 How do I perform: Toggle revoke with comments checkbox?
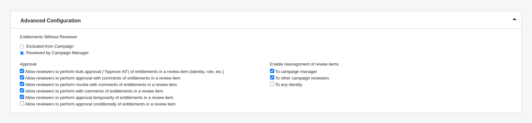22,84
